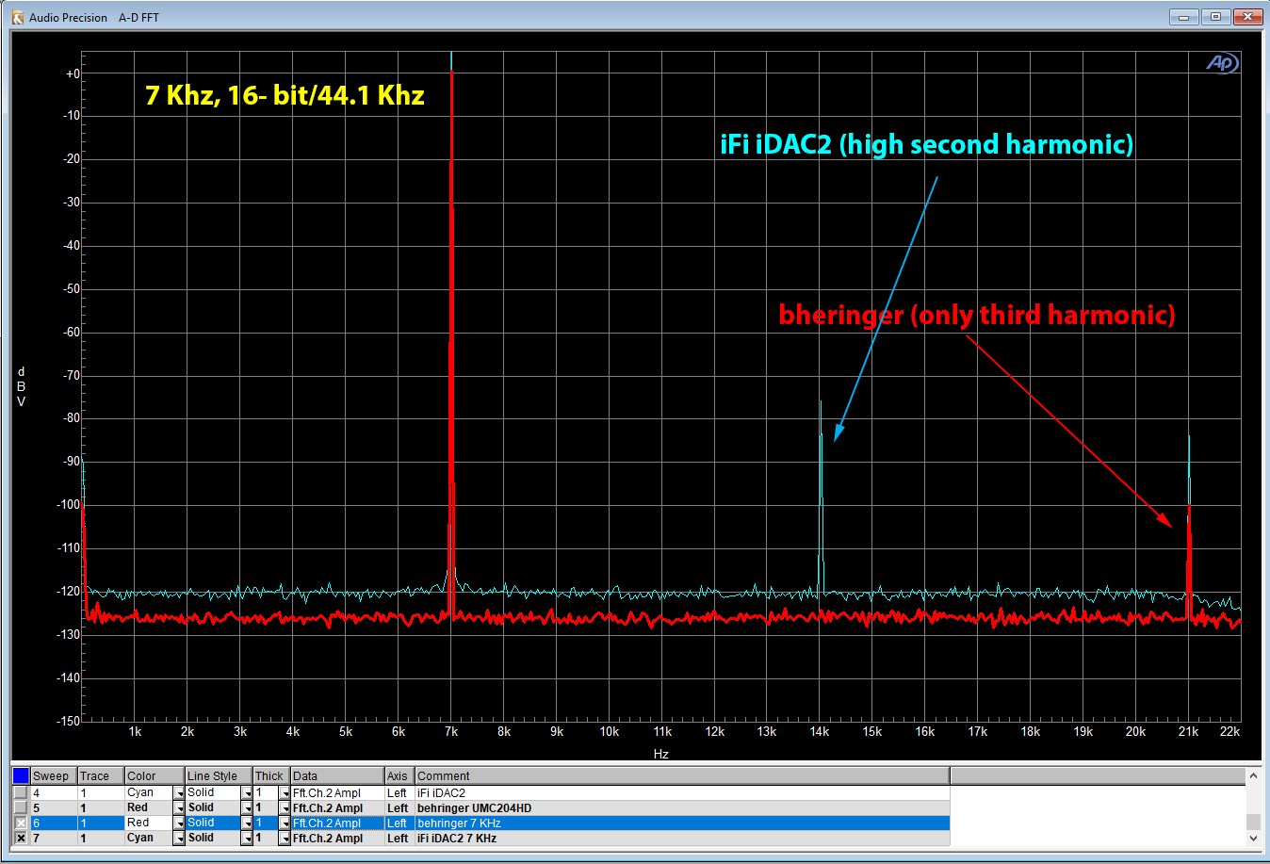Open line style dropdown for sweep 5
This screenshot has width=1270, height=864.
point(247,808)
